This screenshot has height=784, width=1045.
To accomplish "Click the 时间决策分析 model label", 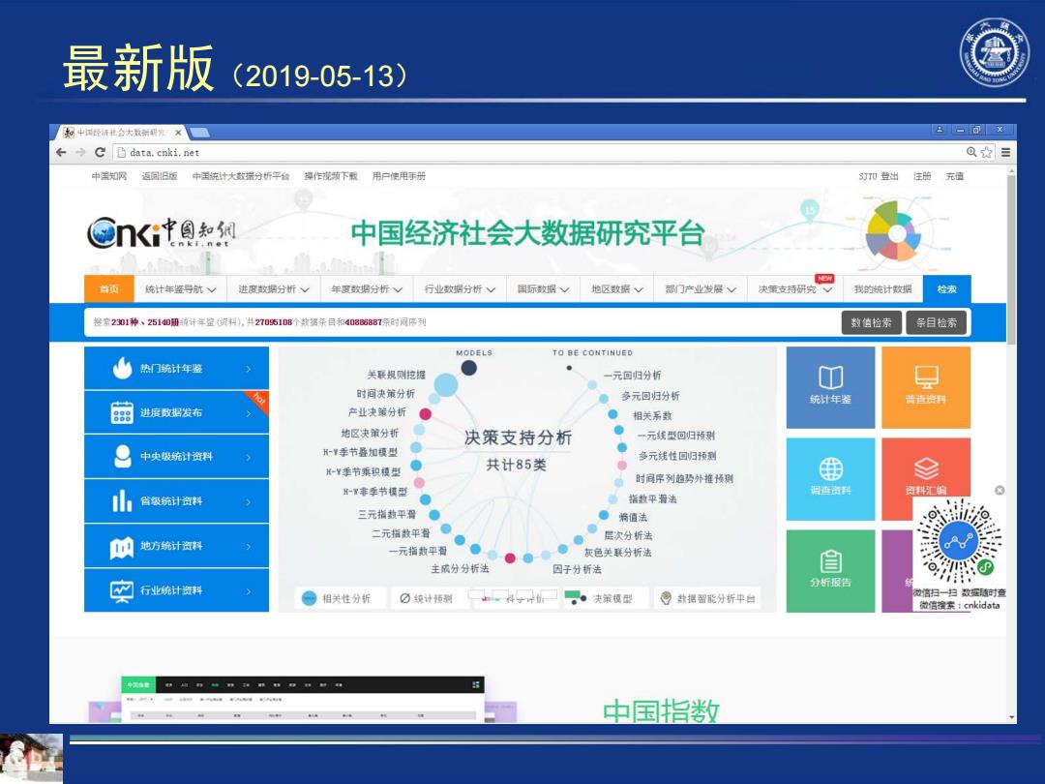I will pyautogui.click(x=385, y=393).
